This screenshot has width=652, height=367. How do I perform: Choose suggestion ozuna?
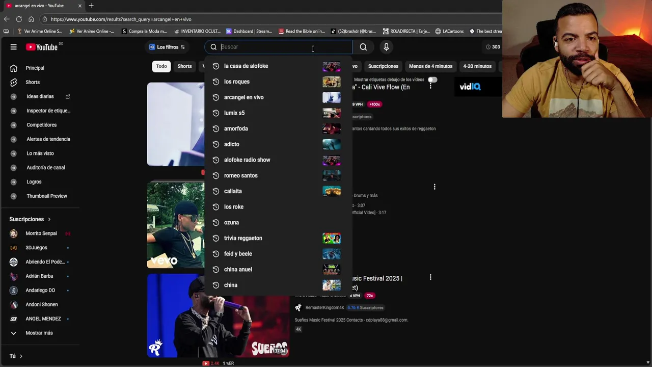(278, 223)
